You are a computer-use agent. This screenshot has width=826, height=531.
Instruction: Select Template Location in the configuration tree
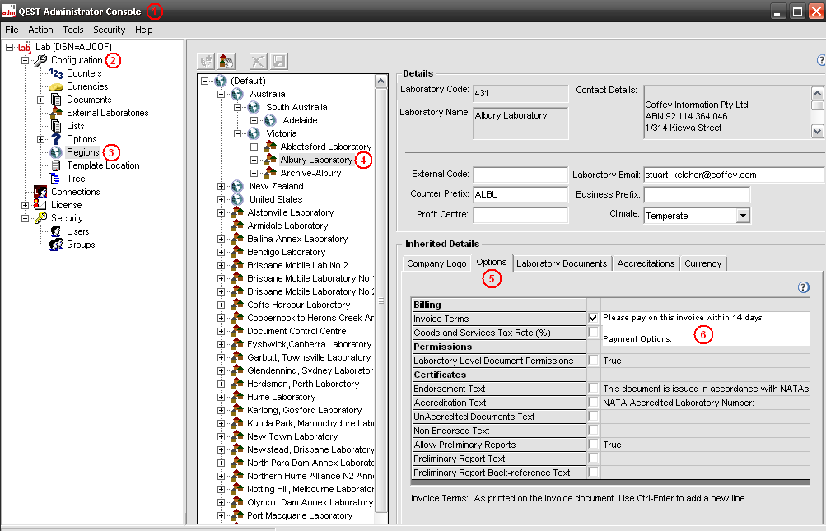click(x=103, y=165)
